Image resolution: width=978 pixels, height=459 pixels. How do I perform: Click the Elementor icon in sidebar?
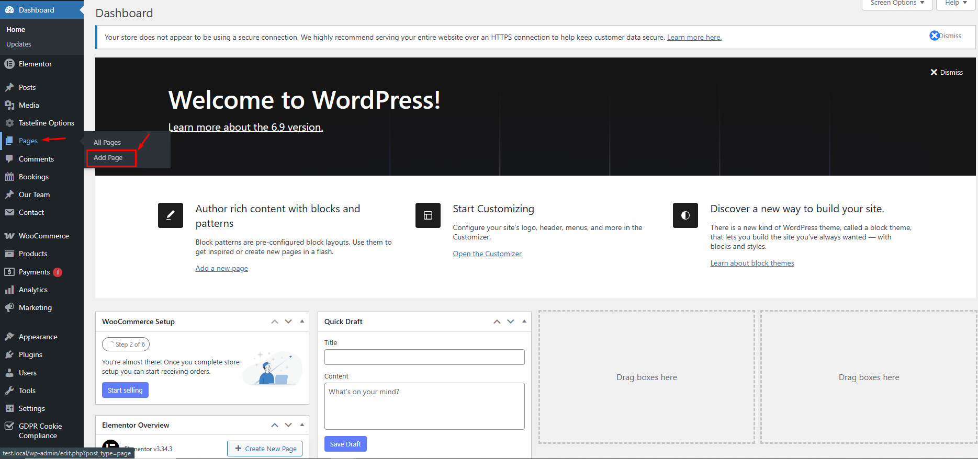pyautogui.click(x=9, y=64)
